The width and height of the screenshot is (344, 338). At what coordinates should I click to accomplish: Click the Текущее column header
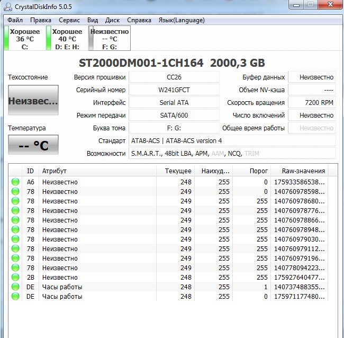(x=175, y=171)
